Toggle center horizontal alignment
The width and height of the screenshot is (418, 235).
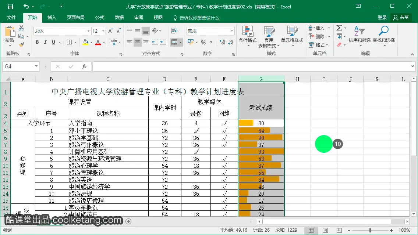[x=138, y=42]
